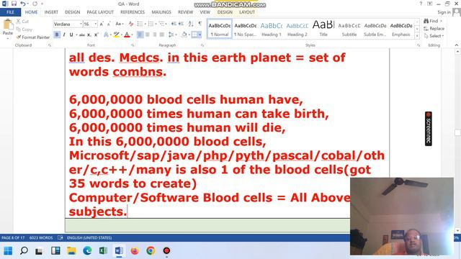Toggle Underline formatting
The width and height of the screenshot is (461, 259).
point(71,35)
